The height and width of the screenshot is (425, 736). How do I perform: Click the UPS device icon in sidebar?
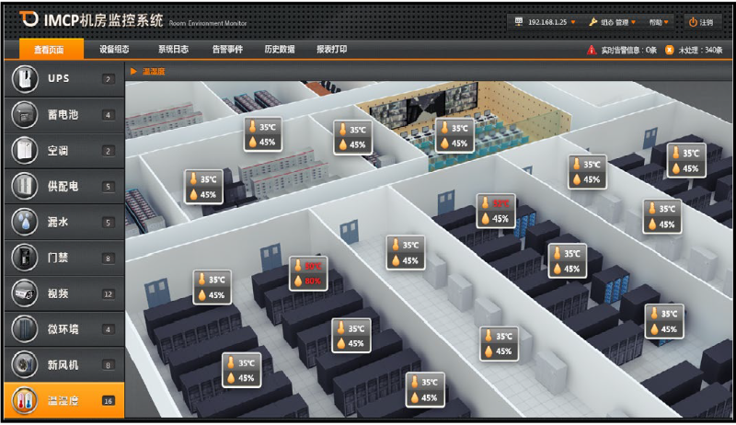(x=20, y=79)
